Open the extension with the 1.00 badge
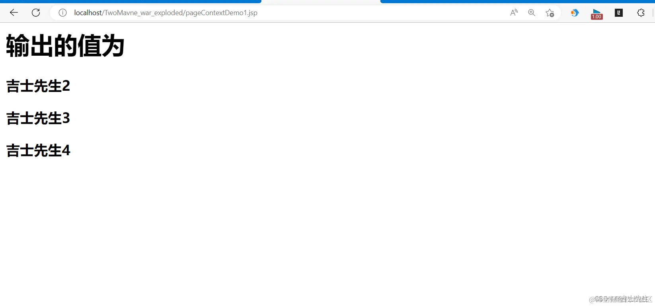Screen dimensions: 655x306 pyautogui.click(x=597, y=14)
